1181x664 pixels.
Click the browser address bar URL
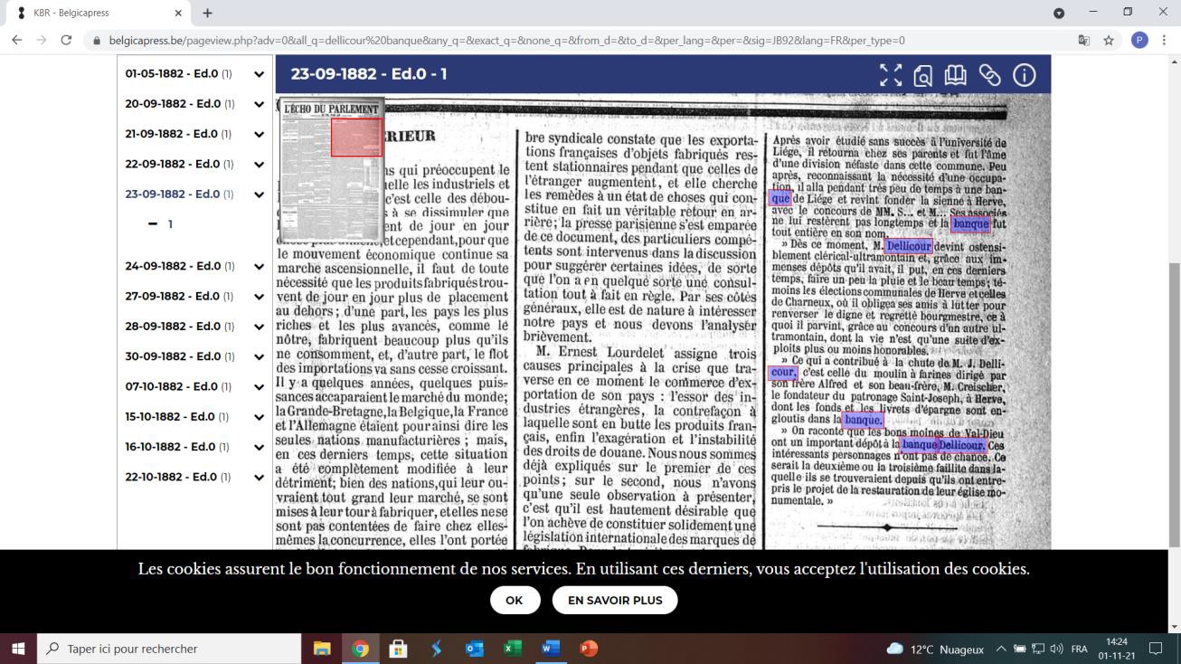click(506, 41)
